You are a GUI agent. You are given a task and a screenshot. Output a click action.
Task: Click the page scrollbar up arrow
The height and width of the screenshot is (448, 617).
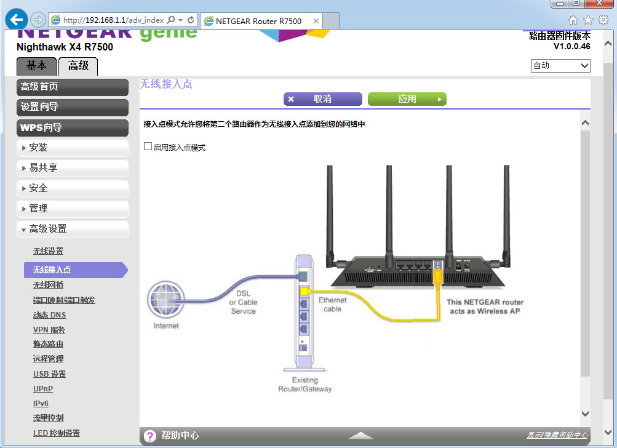(x=608, y=43)
